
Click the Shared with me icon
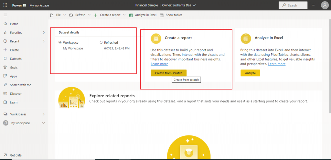(5, 85)
